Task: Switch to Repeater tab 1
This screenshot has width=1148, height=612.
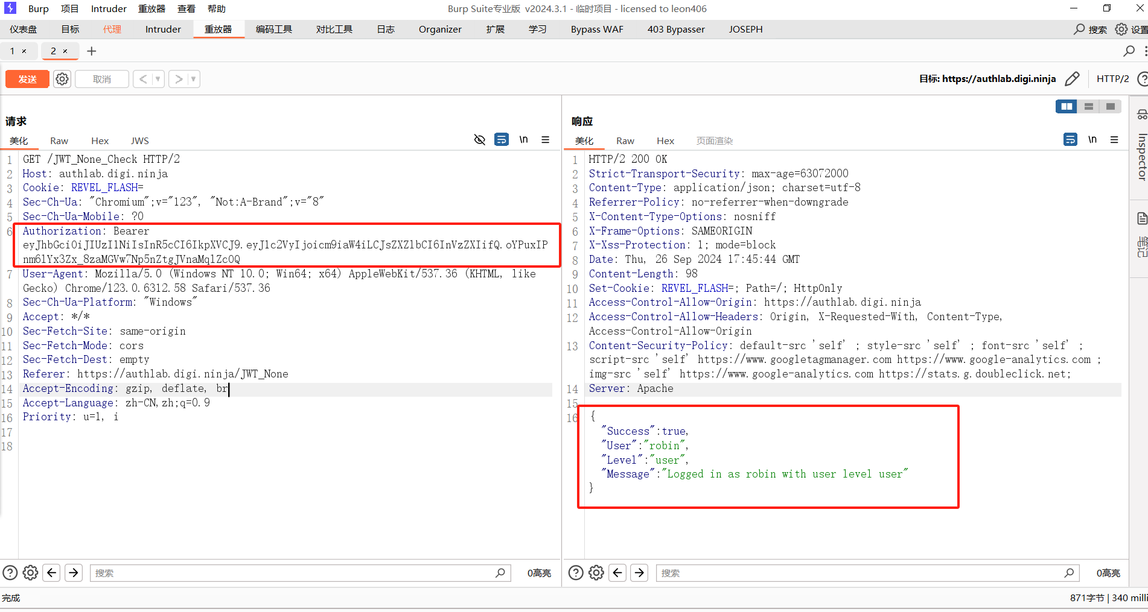Action: [x=12, y=51]
